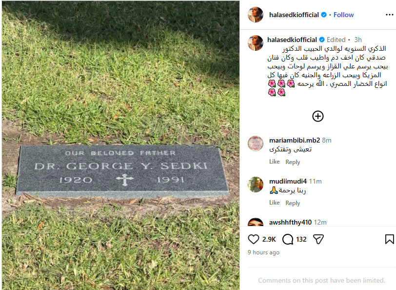Like the comment by mariambibi.mb2
Image resolution: width=396 pixels, height=290 pixels.
coord(274,162)
